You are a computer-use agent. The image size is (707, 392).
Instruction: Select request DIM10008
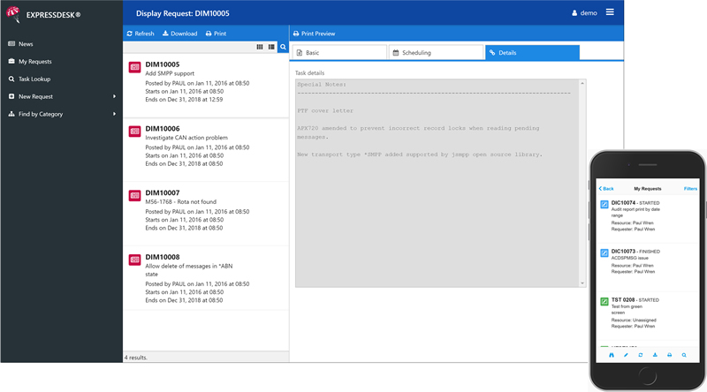206,278
